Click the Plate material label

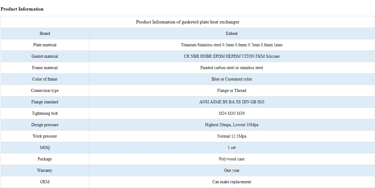[x=45, y=45]
